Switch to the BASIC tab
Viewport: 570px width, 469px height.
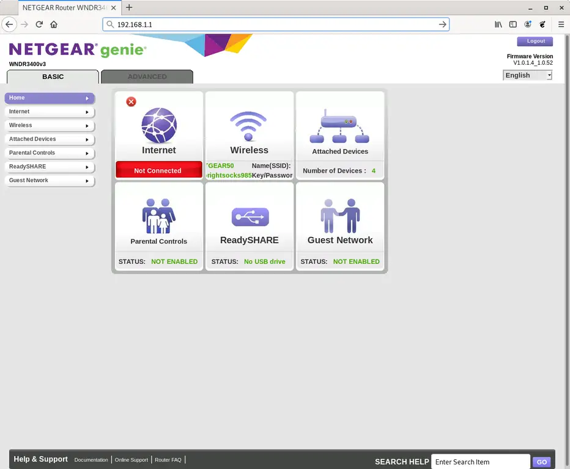(x=53, y=76)
